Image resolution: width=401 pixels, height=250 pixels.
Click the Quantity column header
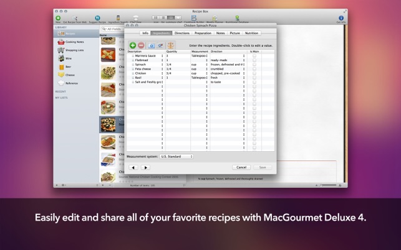click(x=178, y=52)
